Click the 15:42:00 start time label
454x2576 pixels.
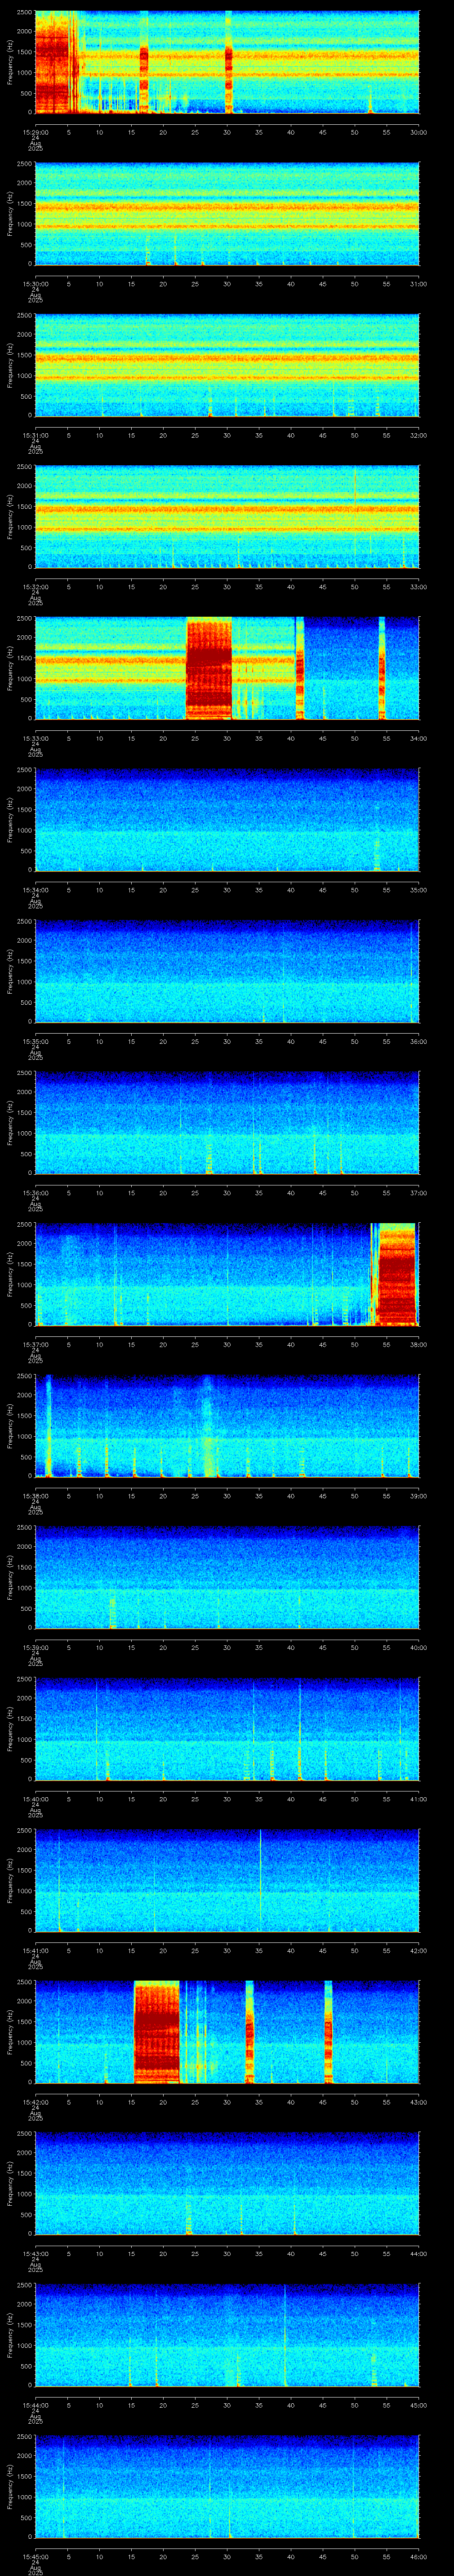(35, 2102)
